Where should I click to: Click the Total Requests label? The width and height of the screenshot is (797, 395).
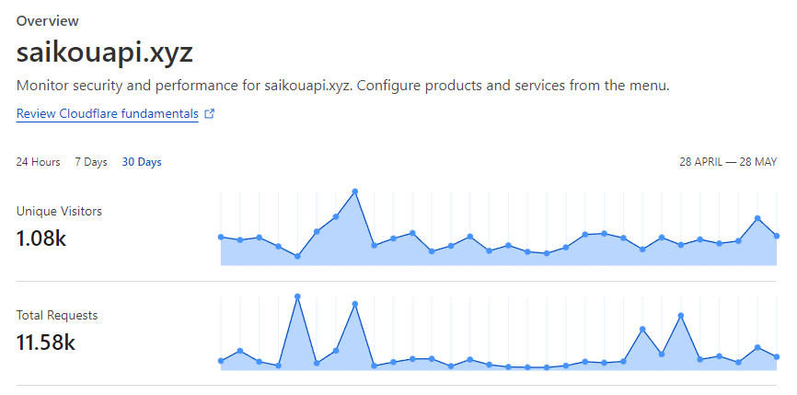(57, 315)
